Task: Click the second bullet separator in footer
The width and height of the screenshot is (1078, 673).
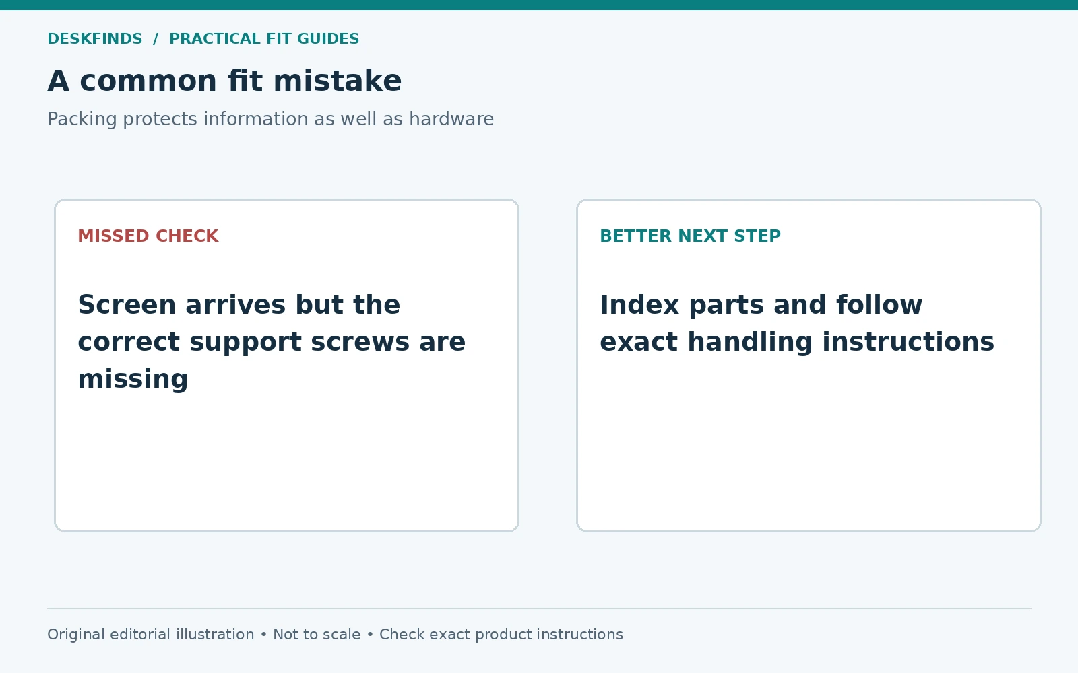Action: pos(370,635)
